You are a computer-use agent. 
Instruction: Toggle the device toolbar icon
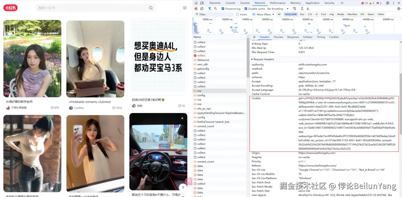(x=201, y=3)
